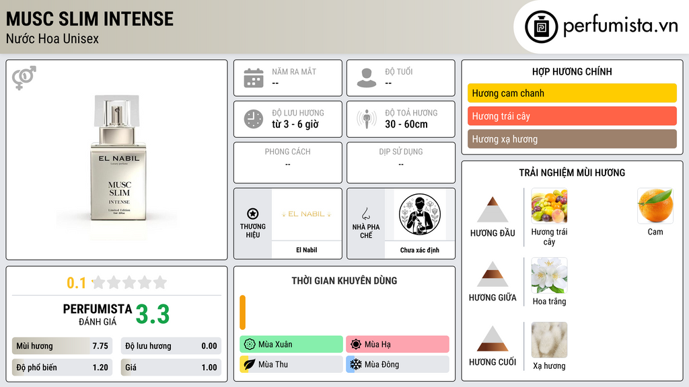Click the leaf icon on Mùa Thu
Screen dimensions: 689x387
tap(250, 364)
